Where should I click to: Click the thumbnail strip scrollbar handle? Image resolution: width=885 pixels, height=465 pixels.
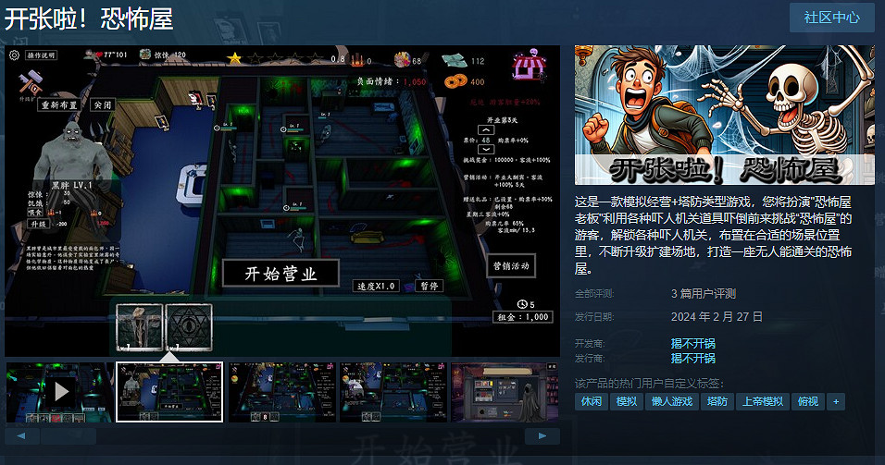coord(69,435)
